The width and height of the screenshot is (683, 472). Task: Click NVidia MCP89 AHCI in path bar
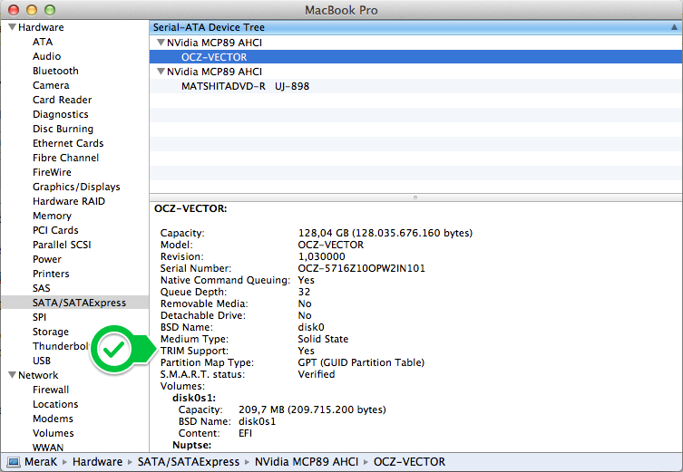click(x=307, y=462)
